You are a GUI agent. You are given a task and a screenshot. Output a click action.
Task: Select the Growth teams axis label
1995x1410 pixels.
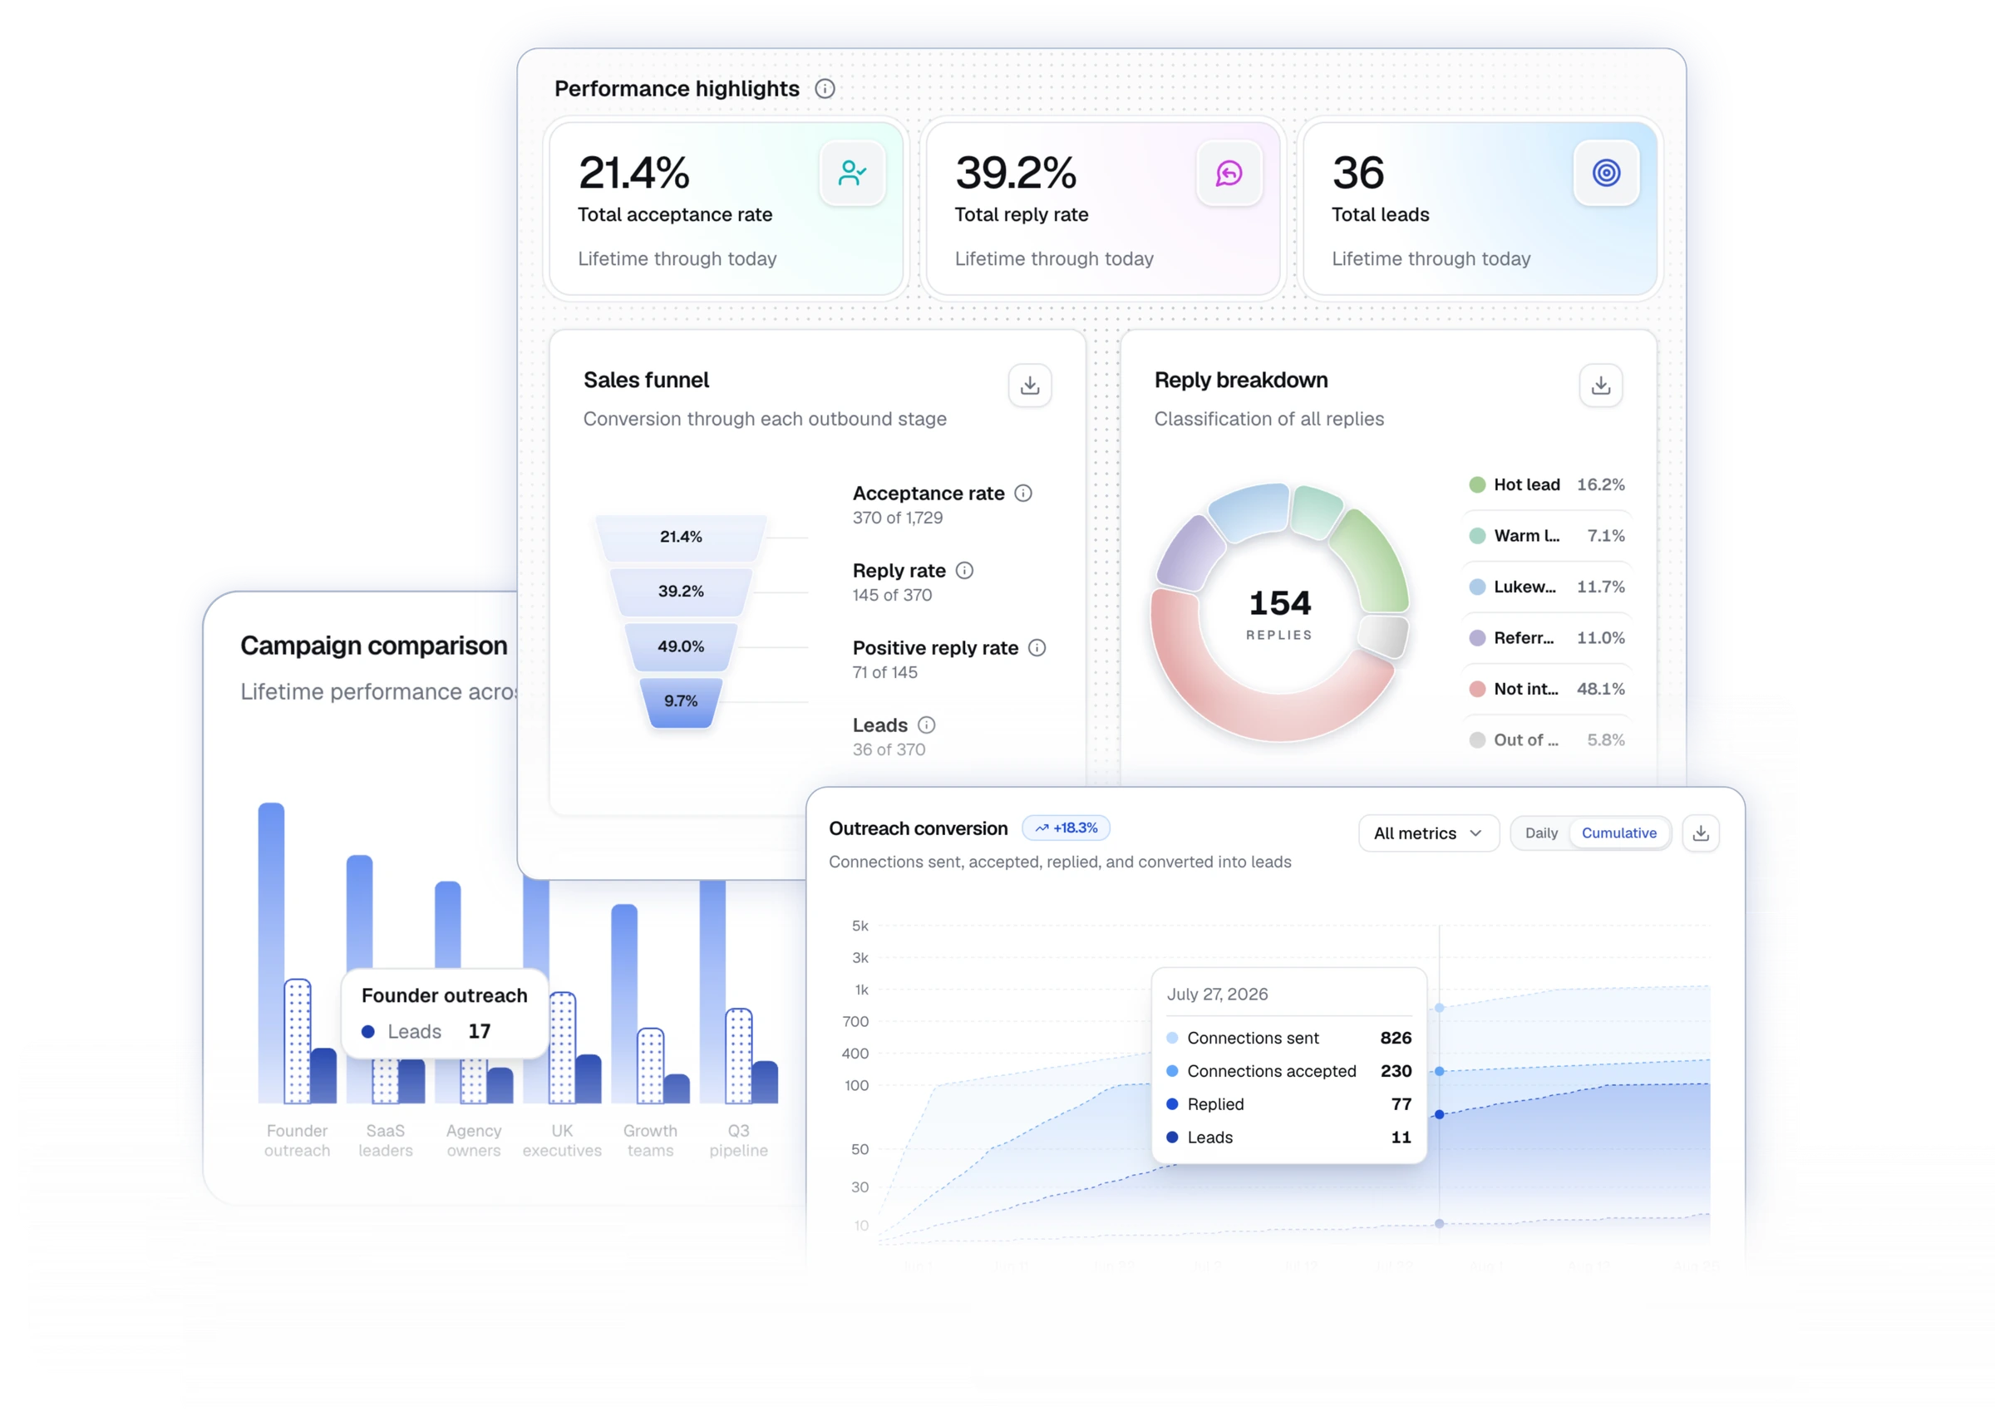point(650,1141)
